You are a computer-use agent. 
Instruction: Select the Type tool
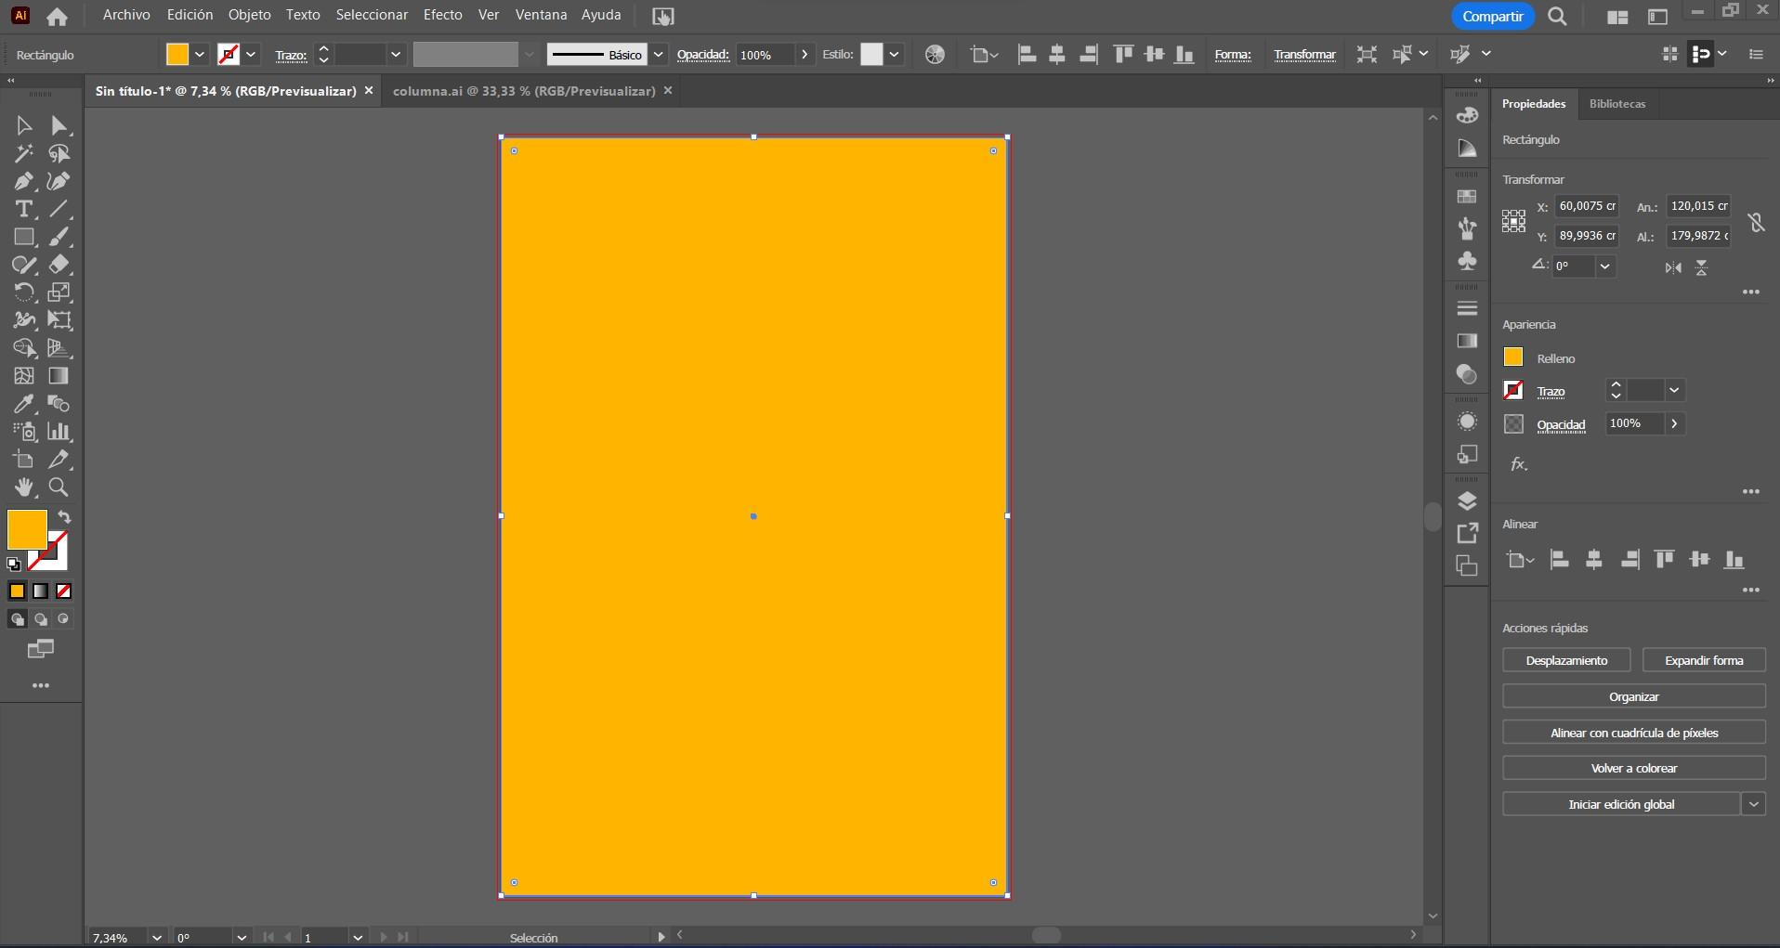click(x=24, y=209)
